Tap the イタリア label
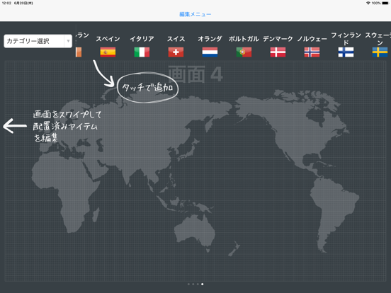391x293 pixels. pos(142,39)
